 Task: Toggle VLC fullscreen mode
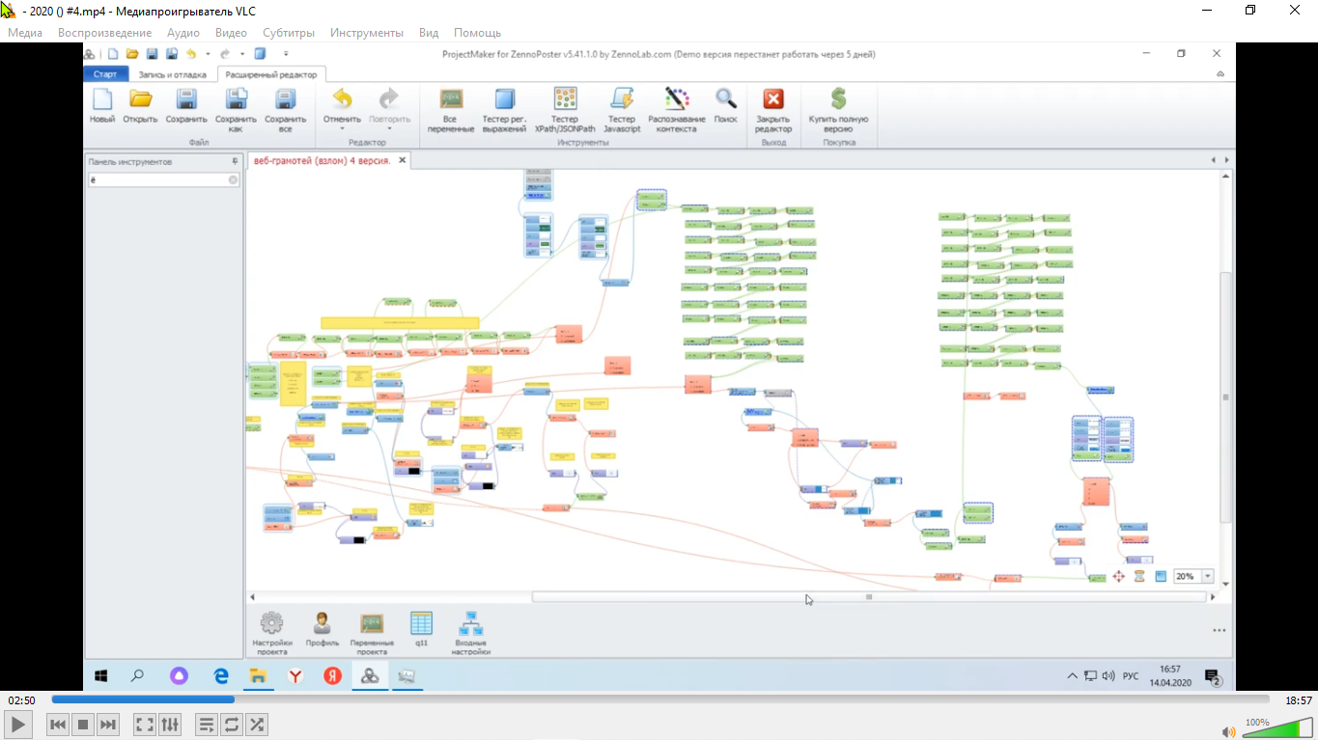[x=144, y=725]
